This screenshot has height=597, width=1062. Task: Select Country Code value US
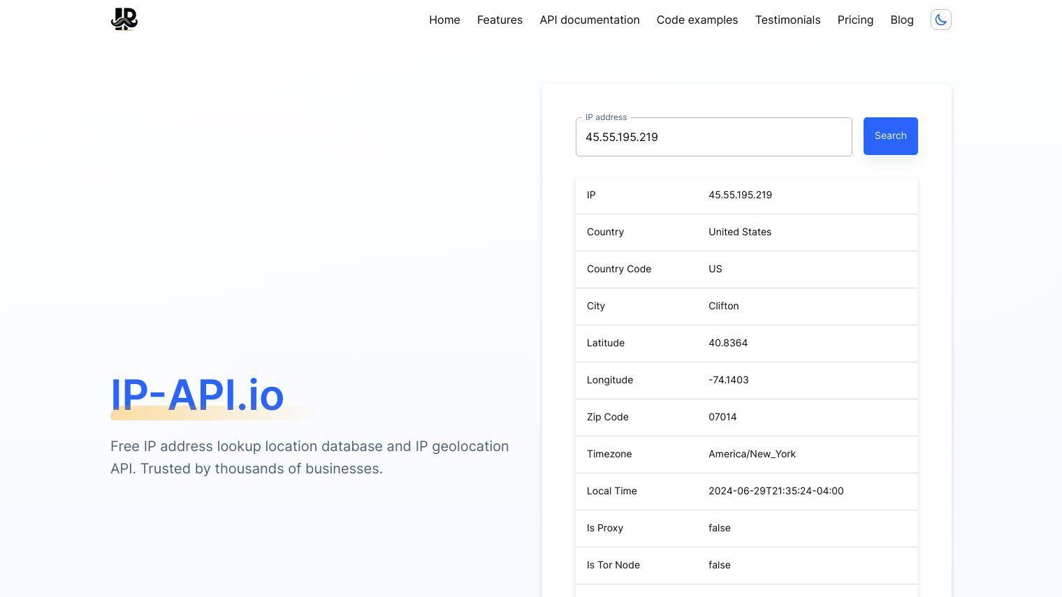(x=715, y=270)
